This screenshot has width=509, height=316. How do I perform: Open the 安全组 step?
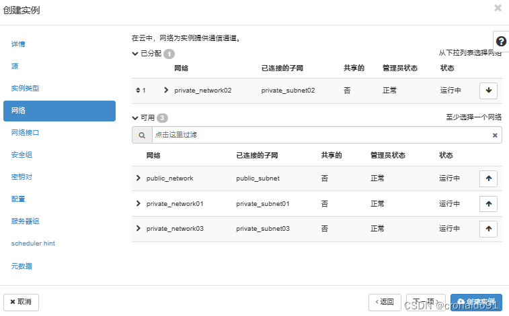pyautogui.click(x=22, y=155)
